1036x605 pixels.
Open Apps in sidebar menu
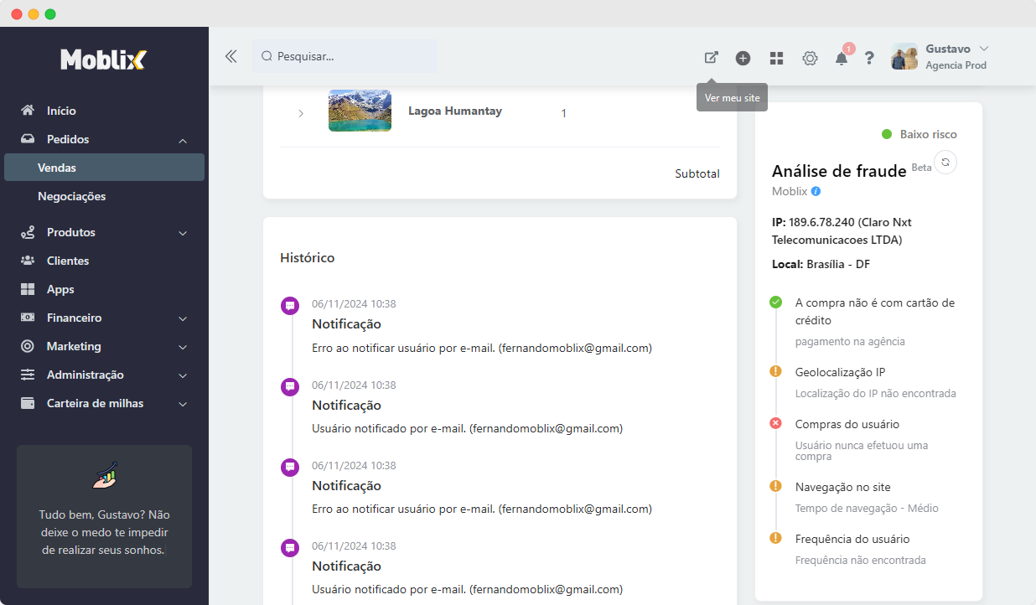coord(60,289)
